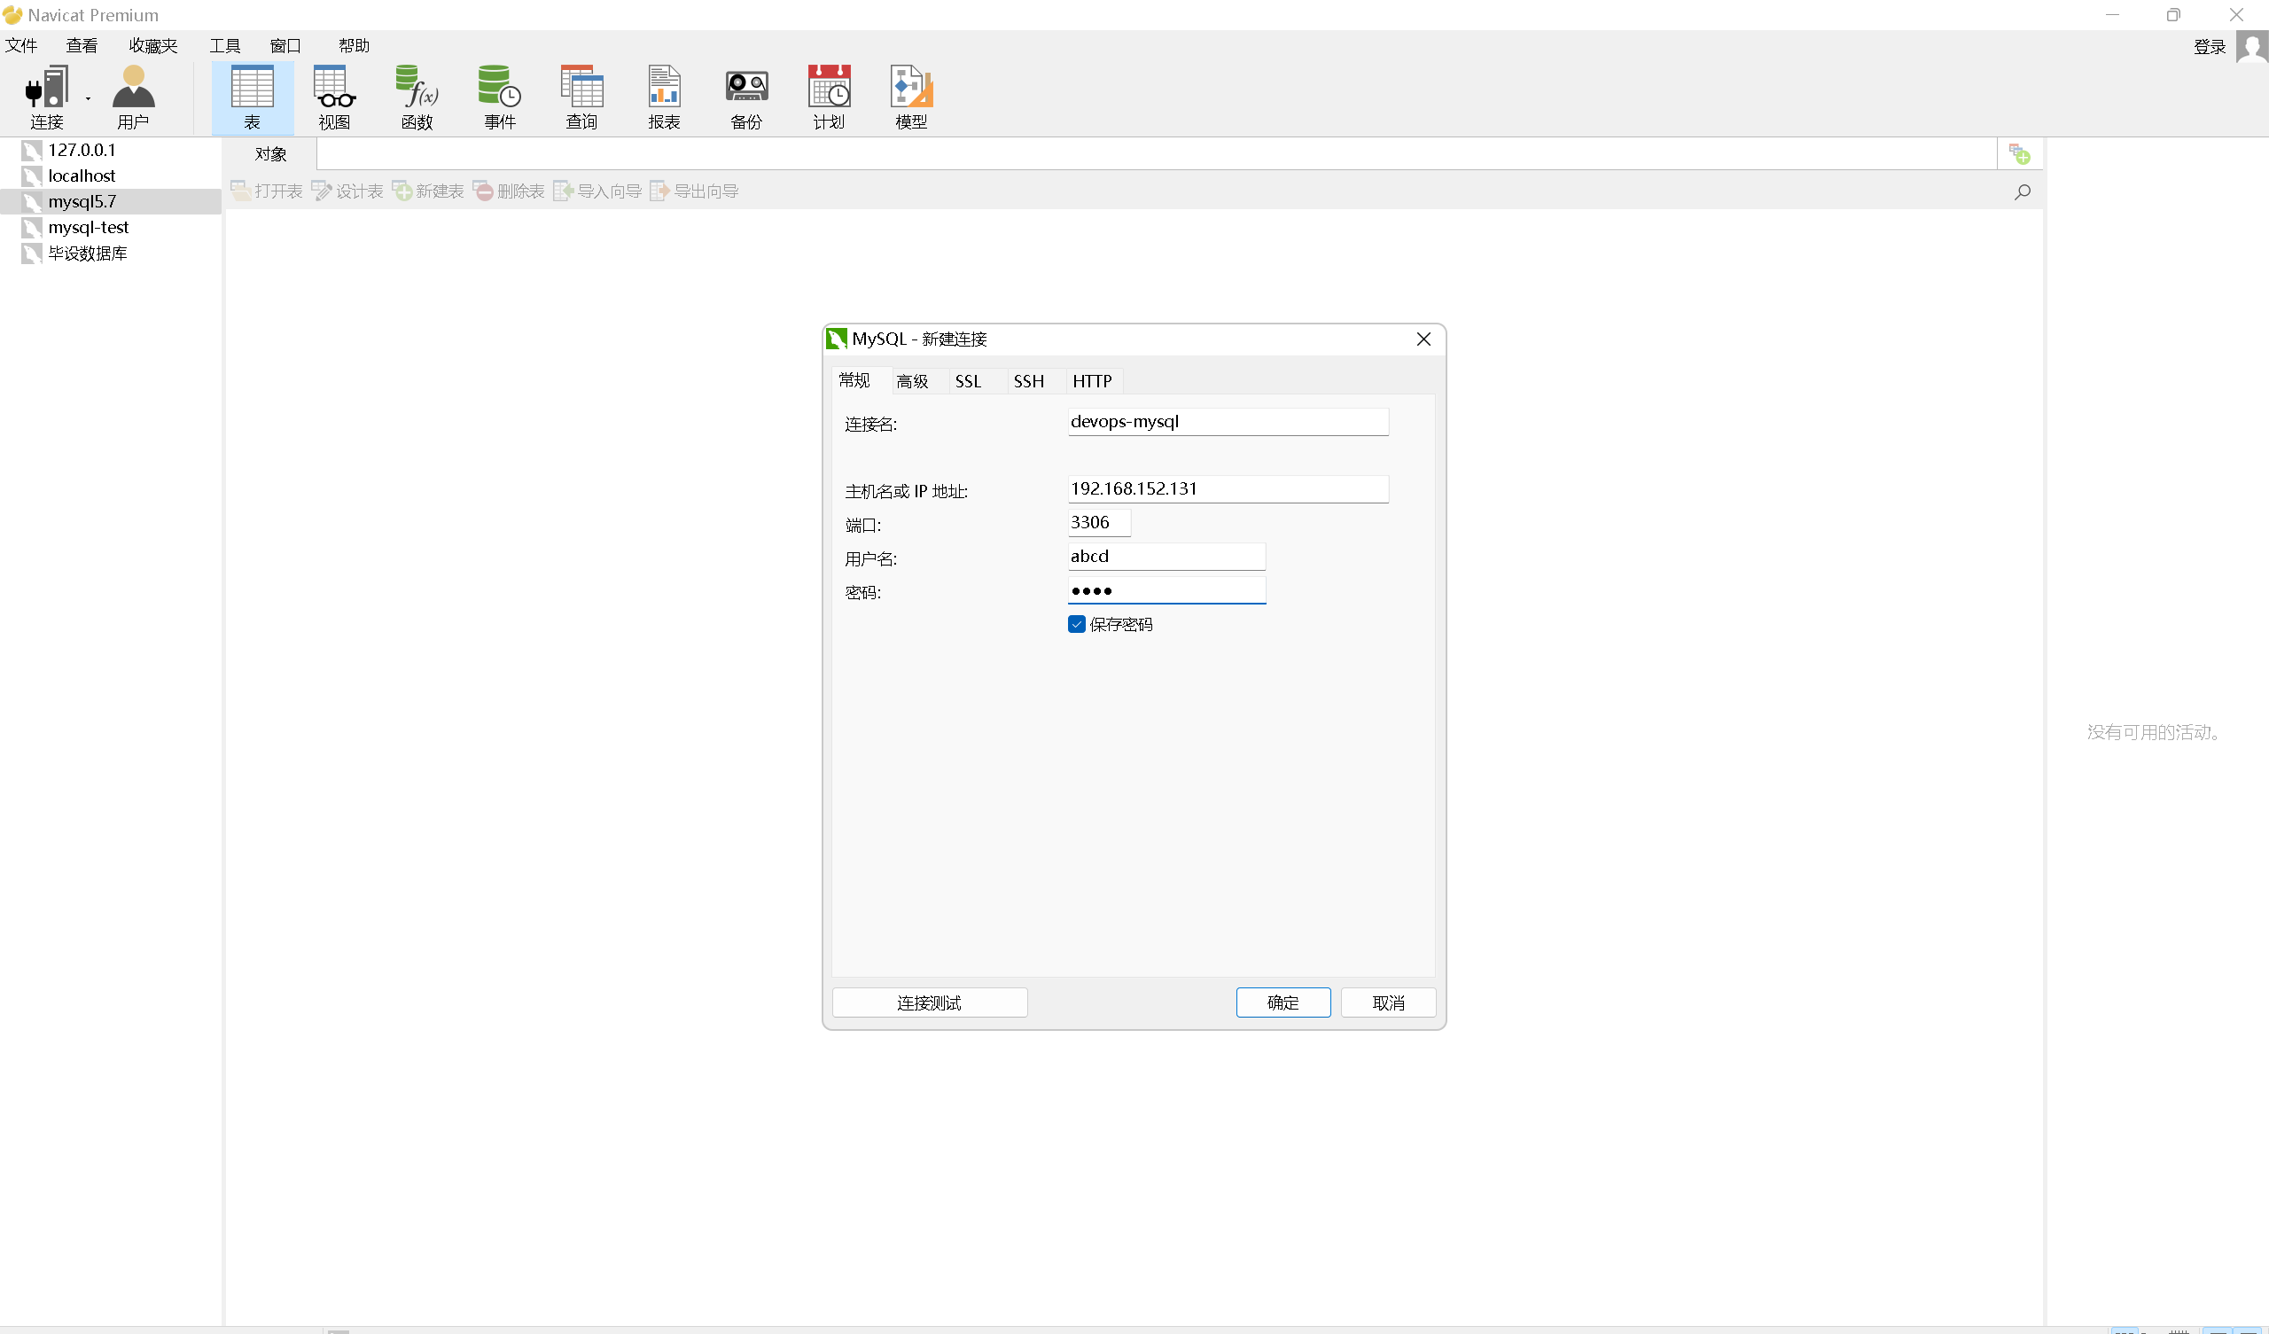
Task: Click the Navicat logo in the dialog title
Action: 837,339
